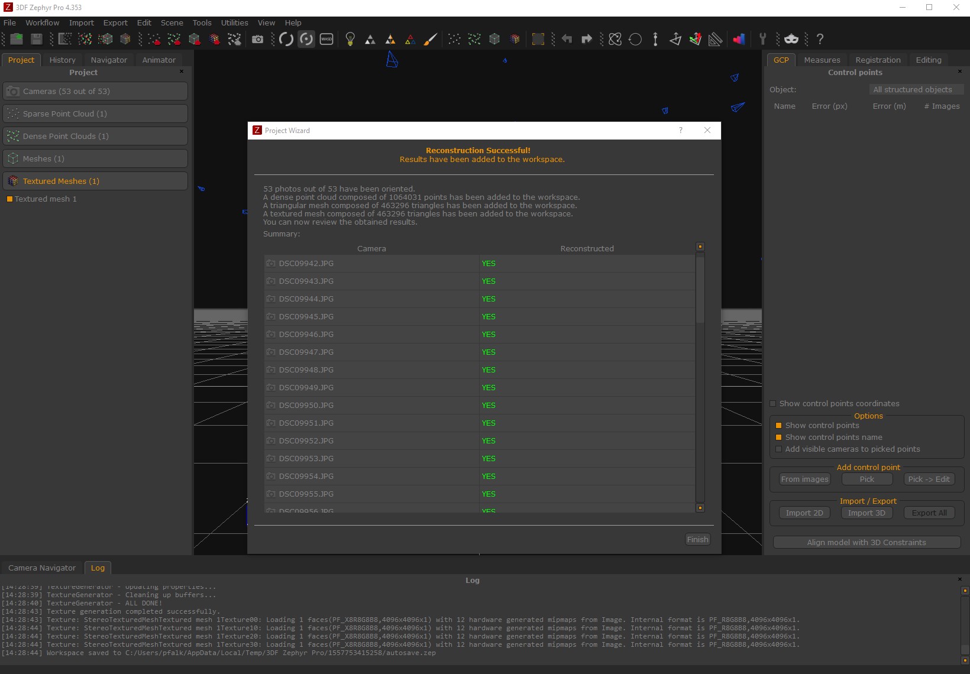Expand the Cameras (53 out of 53) section
The width and height of the screenshot is (970, 674).
(95, 91)
